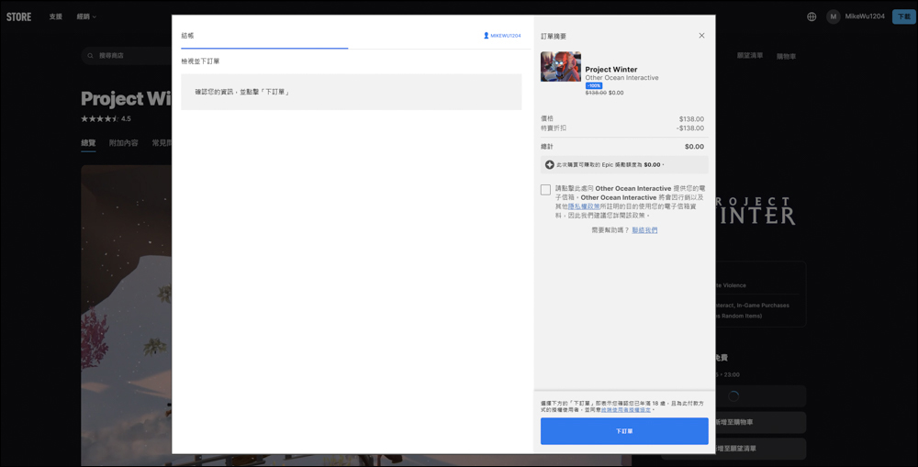Click the MikeWu1204 account name
The width and height of the screenshot is (918, 467).
point(865,17)
